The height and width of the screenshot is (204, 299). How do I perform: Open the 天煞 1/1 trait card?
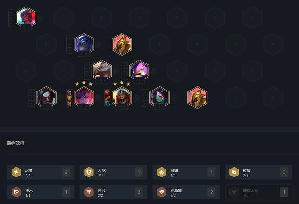click(114, 172)
